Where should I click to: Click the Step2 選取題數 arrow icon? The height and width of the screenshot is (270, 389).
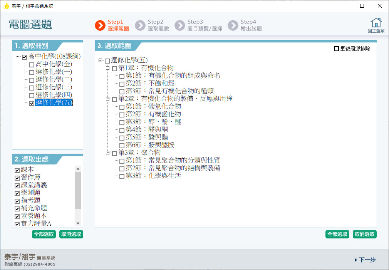click(141, 25)
